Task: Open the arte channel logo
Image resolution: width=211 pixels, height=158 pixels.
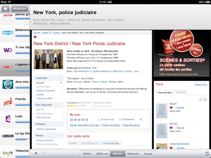Action: point(8,15)
